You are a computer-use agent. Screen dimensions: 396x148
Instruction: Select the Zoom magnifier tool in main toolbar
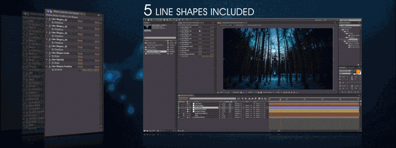point(151,20)
